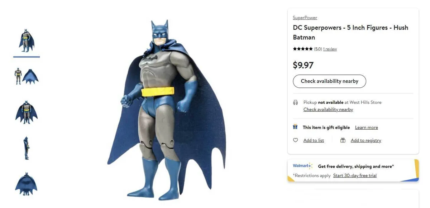The width and height of the screenshot is (430, 208).
Task: Select the third thumbnail with spread cape
Action: pos(27,112)
